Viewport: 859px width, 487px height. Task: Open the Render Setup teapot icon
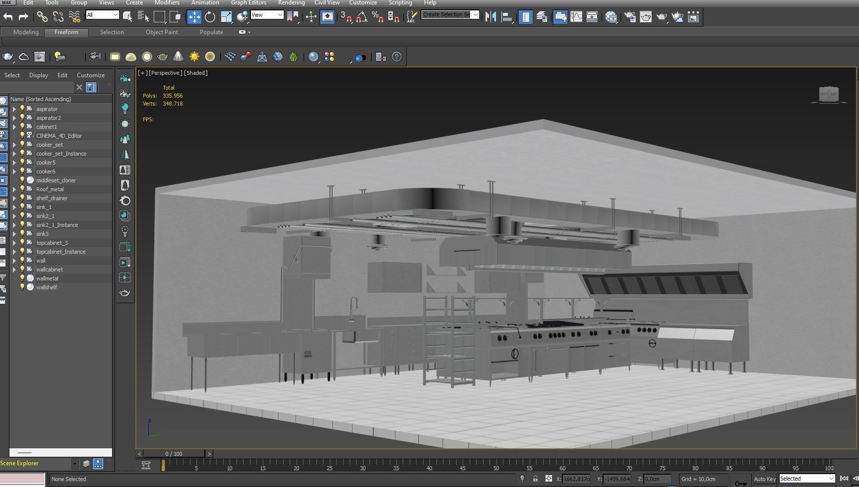coord(630,17)
